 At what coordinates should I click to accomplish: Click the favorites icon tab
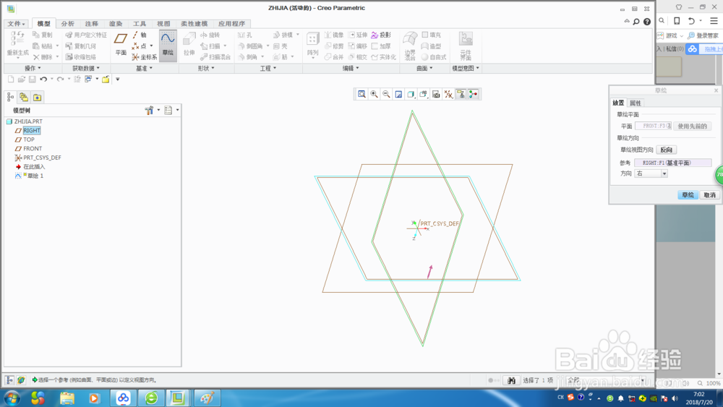(38, 98)
